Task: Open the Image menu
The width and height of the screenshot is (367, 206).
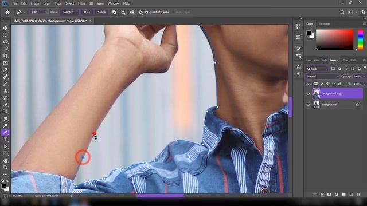Action: pos(35,3)
